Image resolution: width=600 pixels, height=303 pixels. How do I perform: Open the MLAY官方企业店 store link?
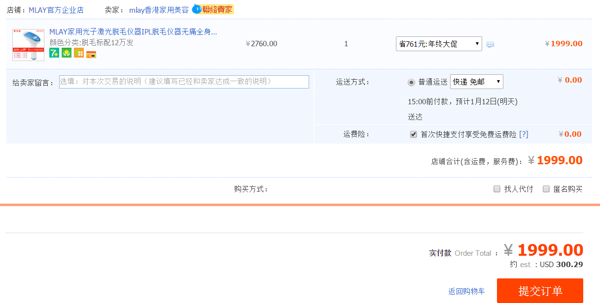click(x=56, y=10)
